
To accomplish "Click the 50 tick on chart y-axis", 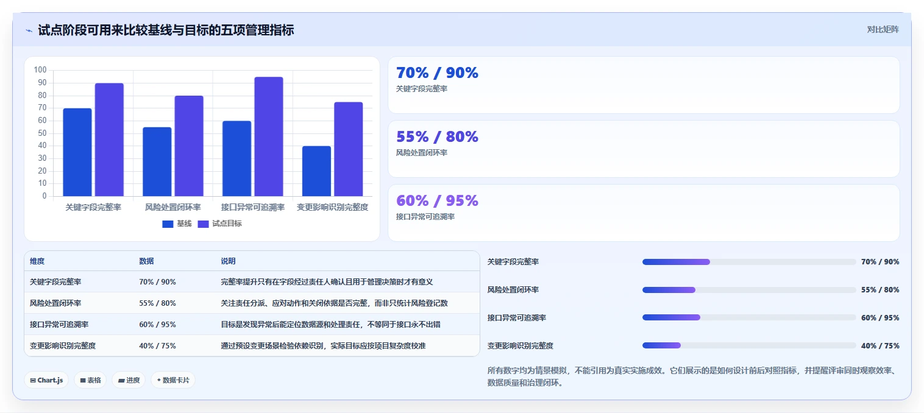I will tap(42, 133).
